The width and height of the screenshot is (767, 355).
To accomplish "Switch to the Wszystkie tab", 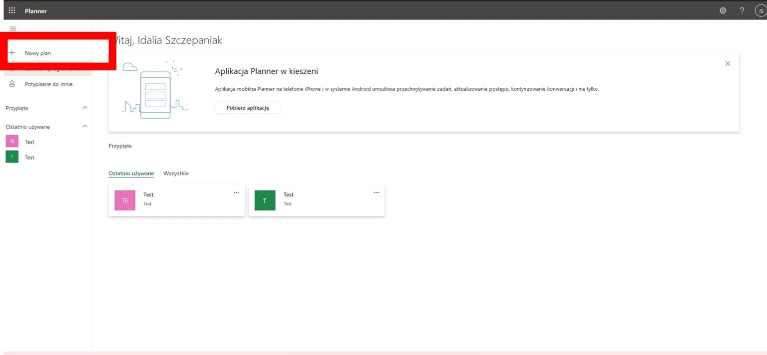I will tap(176, 174).
